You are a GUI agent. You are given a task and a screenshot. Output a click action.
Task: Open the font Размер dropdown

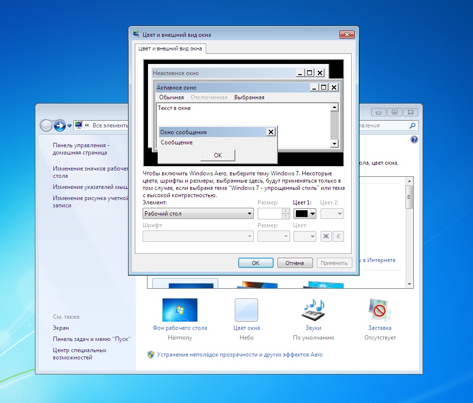[274, 236]
